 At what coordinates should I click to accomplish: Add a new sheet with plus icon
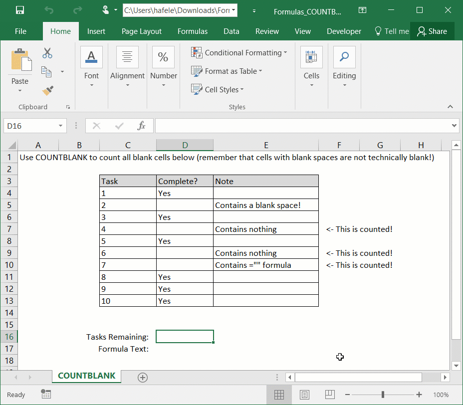tap(143, 377)
